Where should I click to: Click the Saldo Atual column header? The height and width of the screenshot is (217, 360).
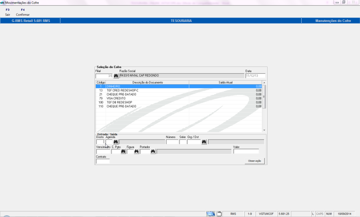226,83
